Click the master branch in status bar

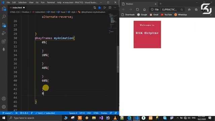pos(8,113)
